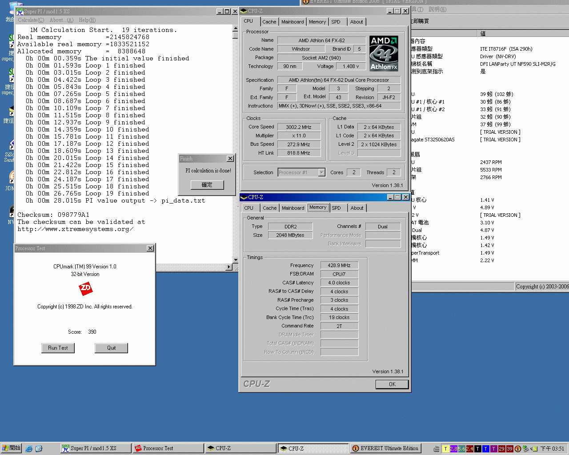This screenshot has height=455, width=569.
Task: Click Super PI scrollbar up arrow
Action: point(235,28)
